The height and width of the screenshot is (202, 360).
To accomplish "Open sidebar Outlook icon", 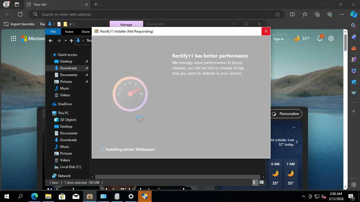I will [x=354, y=82].
